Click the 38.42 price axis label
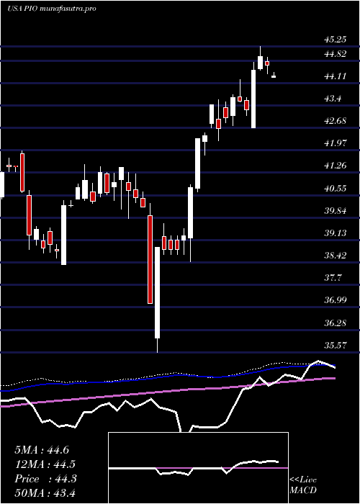Image resolution: width=360 pixels, height=504 pixels. [x=336, y=256]
